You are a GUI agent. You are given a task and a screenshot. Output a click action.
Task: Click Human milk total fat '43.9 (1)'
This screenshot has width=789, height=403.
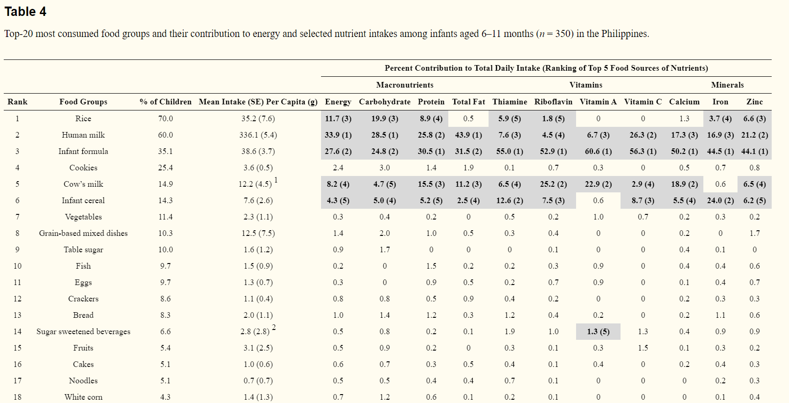click(x=468, y=135)
